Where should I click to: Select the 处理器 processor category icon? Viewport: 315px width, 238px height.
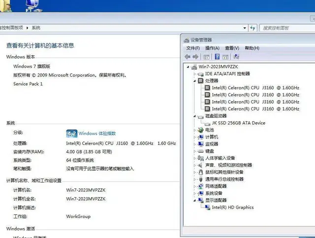pyautogui.click(x=200, y=81)
